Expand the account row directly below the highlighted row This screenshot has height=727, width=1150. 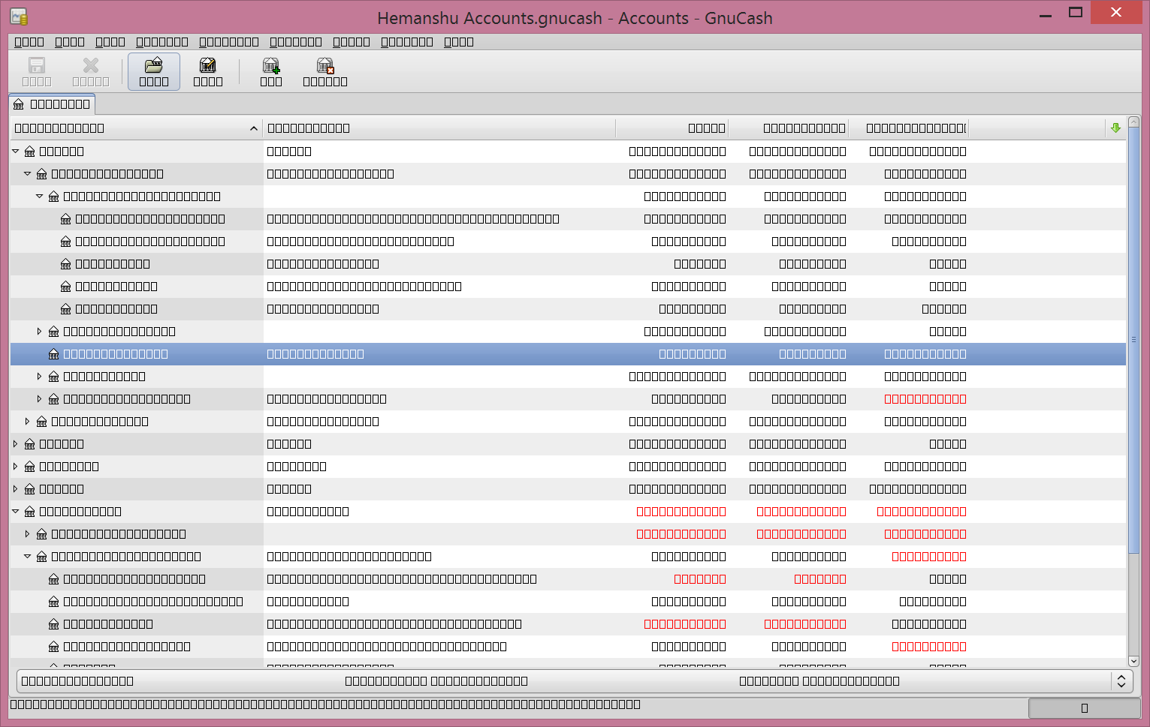coord(40,377)
